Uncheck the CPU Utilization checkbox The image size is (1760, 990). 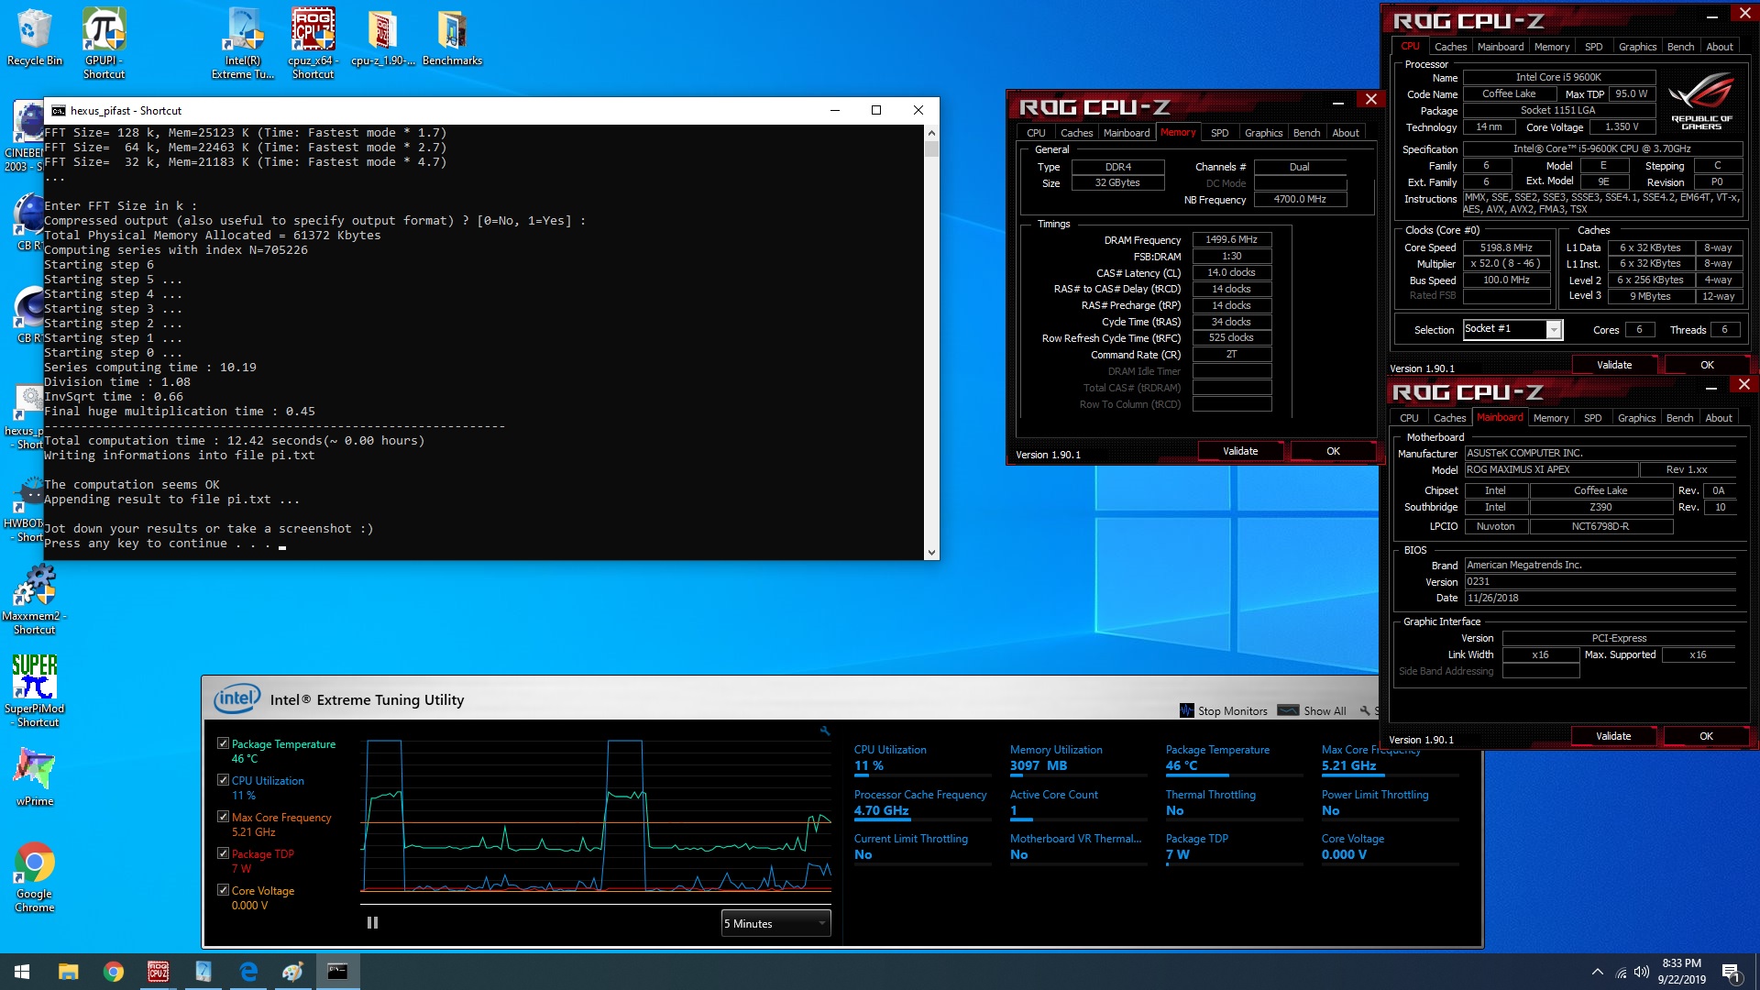click(x=223, y=780)
